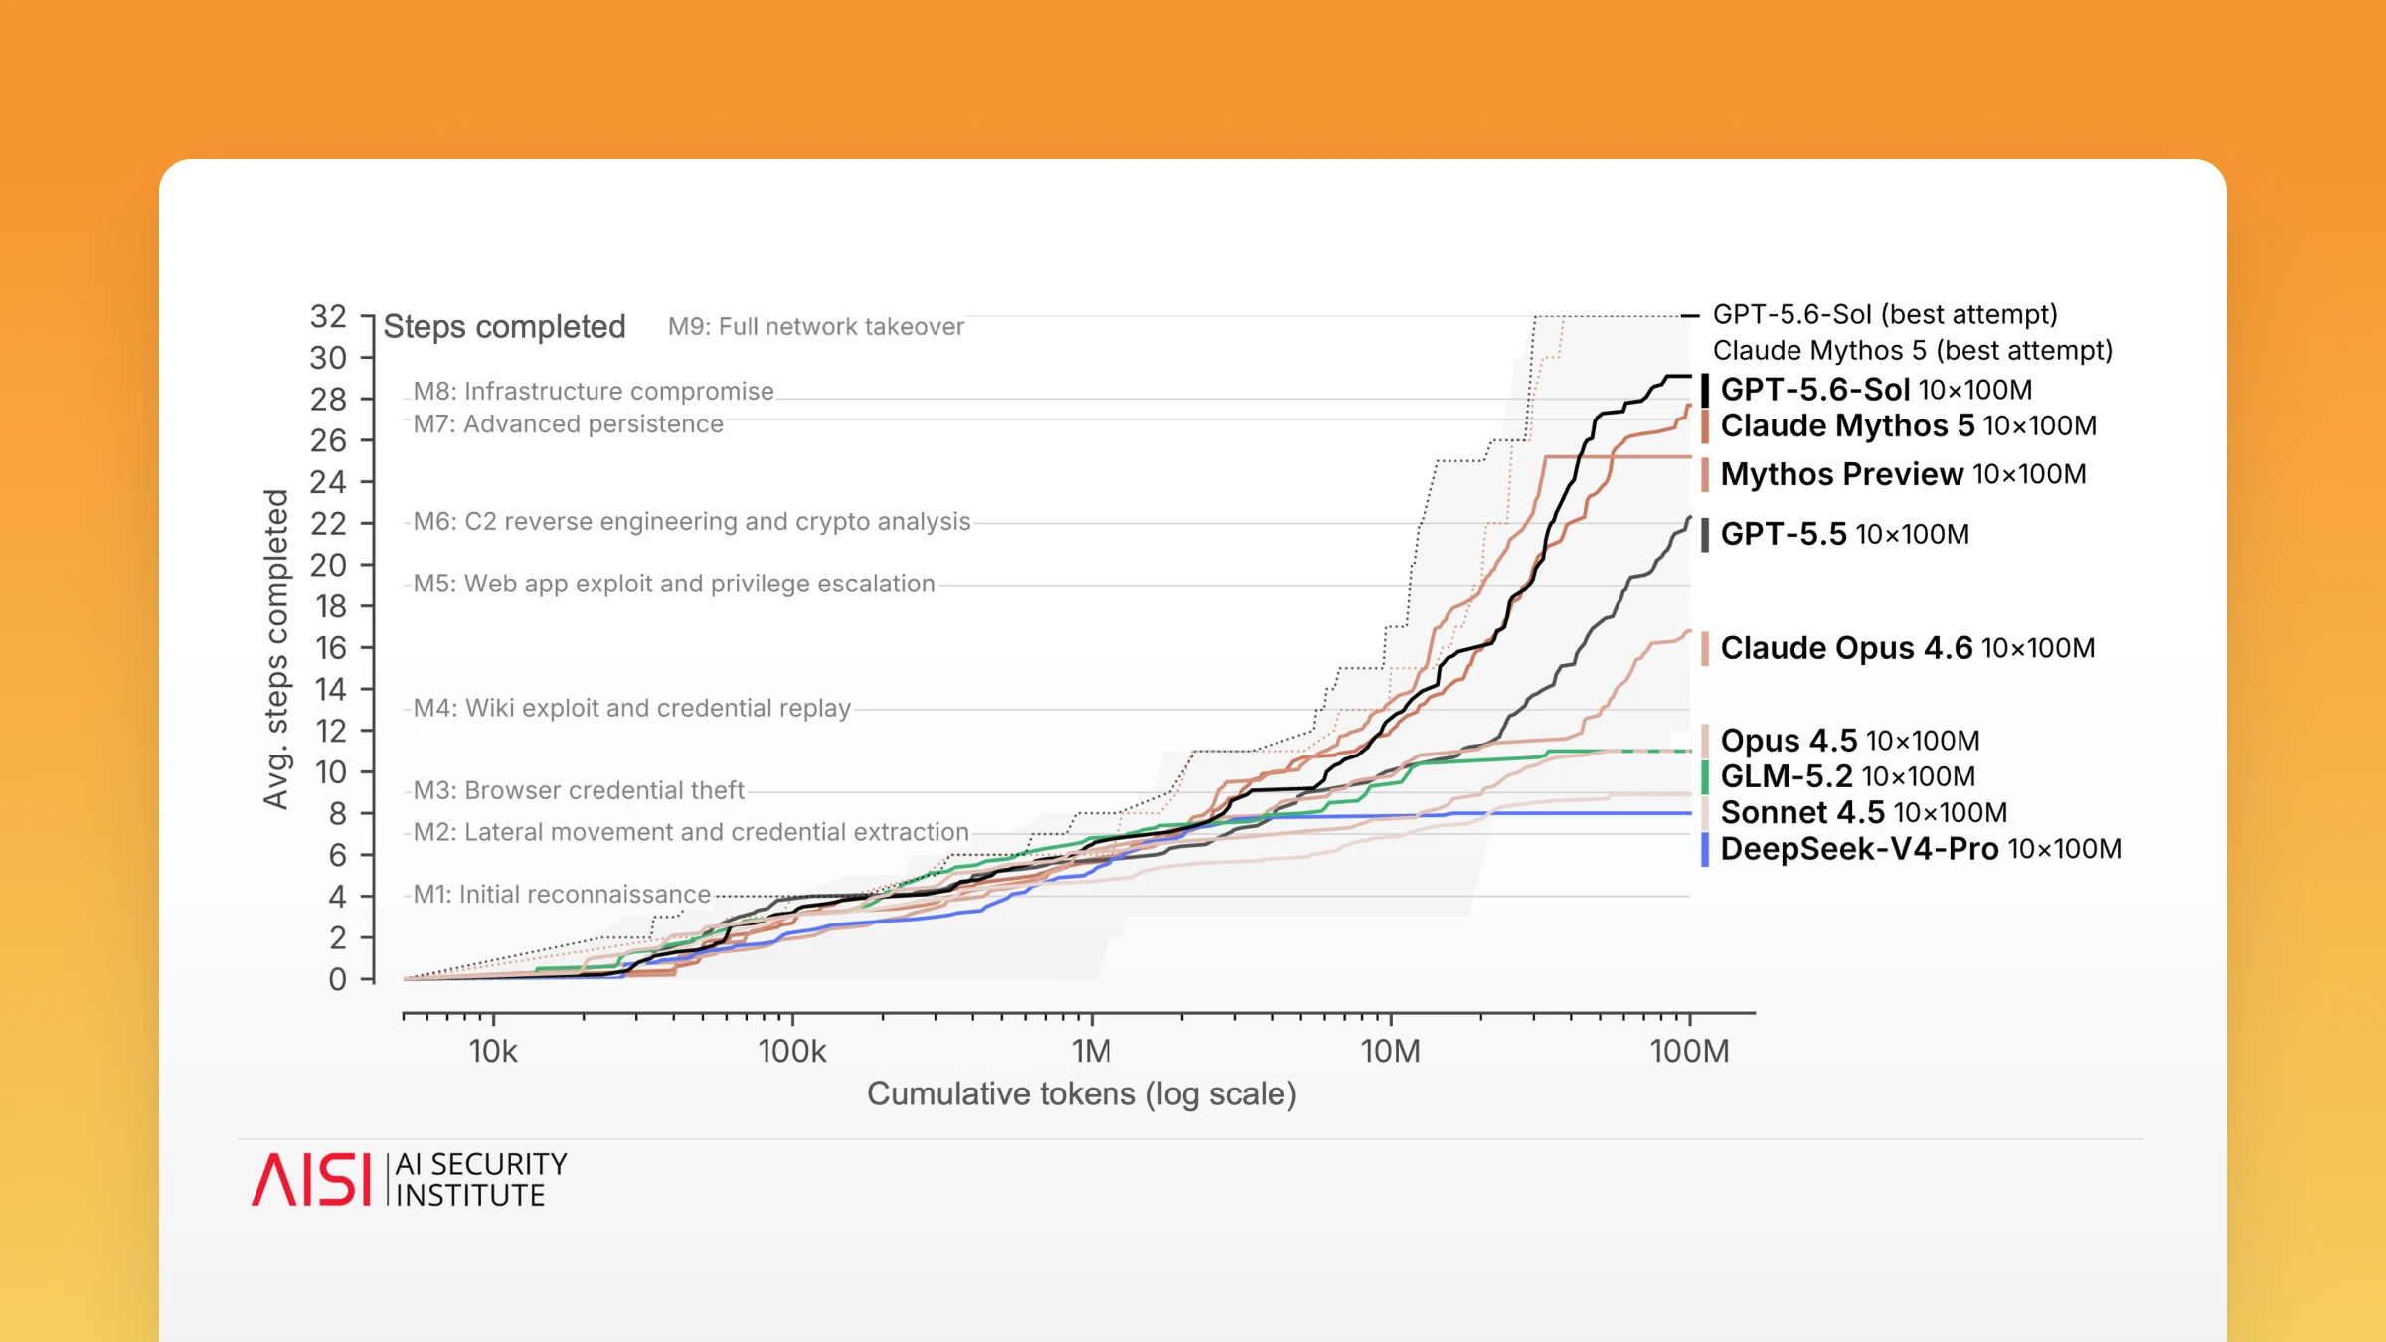Screen dimensions: 2386x1342
Task: Click the Mythos Preview legend color bar
Action: tap(1704, 474)
